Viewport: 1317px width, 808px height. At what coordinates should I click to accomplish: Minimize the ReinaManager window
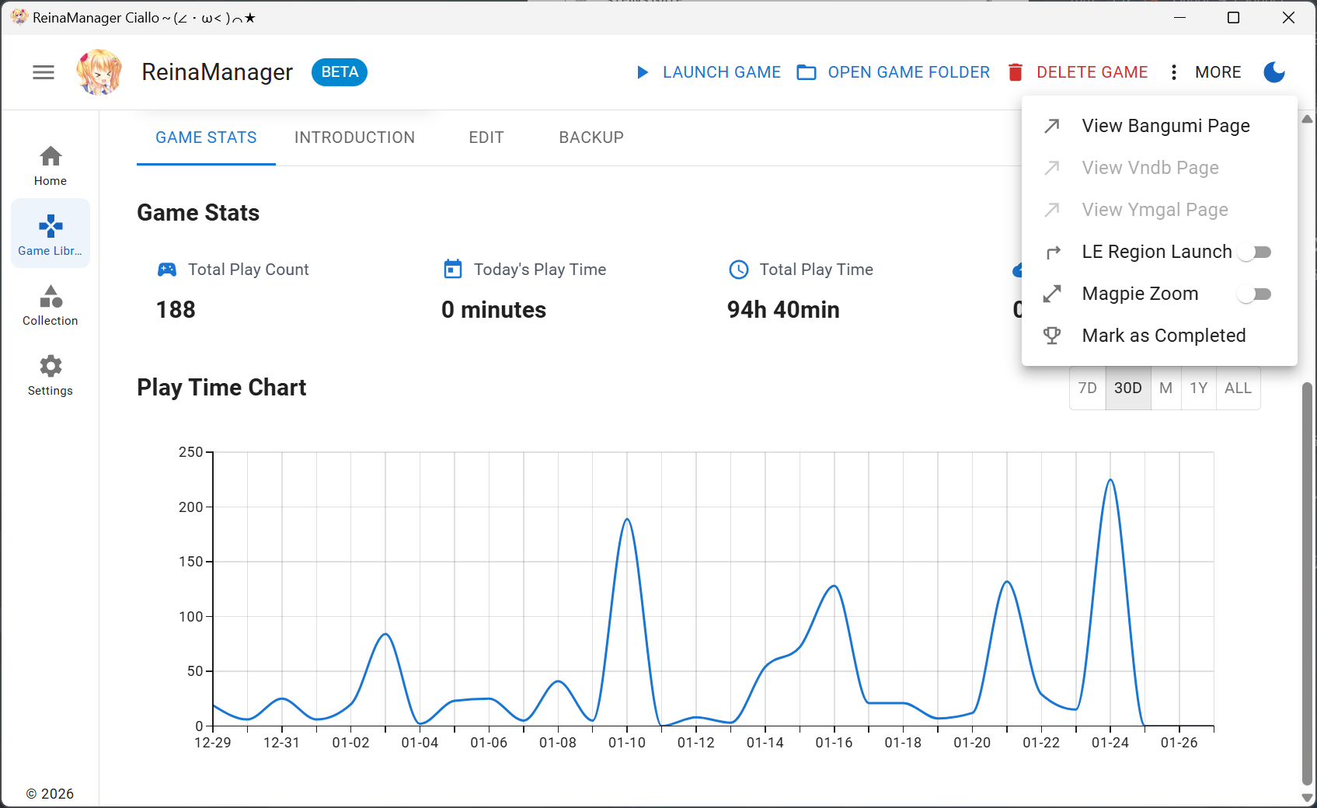(1179, 18)
